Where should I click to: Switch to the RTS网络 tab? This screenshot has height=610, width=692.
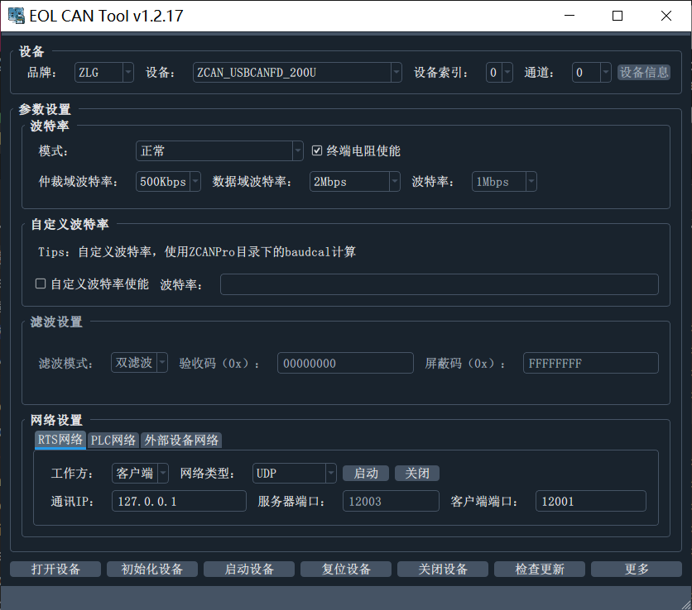click(60, 440)
